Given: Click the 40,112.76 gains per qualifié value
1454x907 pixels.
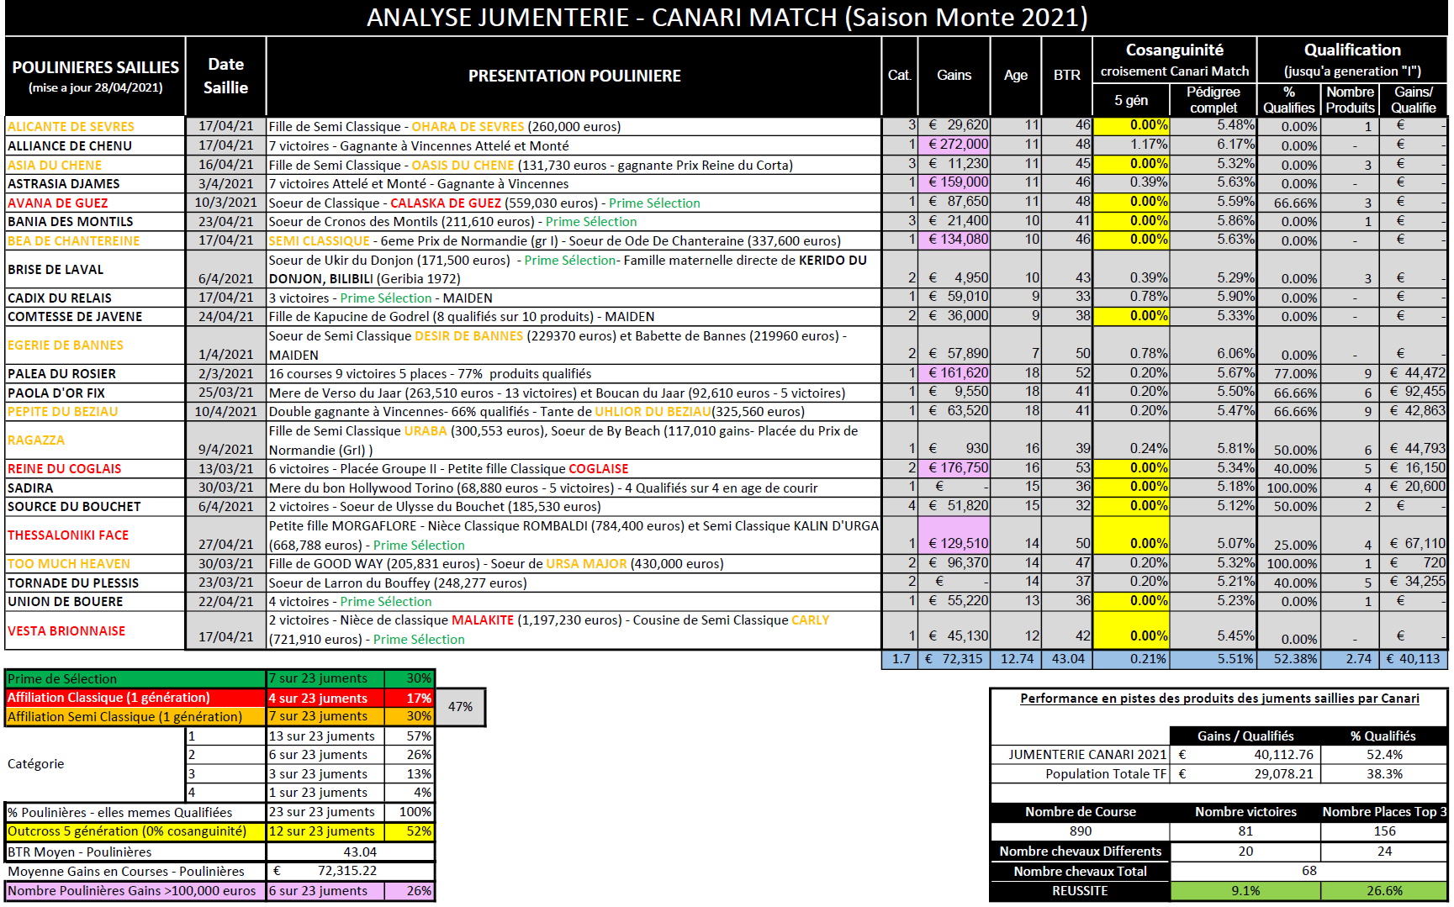Looking at the screenshot, I should pyautogui.click(x=1245, y=755).
